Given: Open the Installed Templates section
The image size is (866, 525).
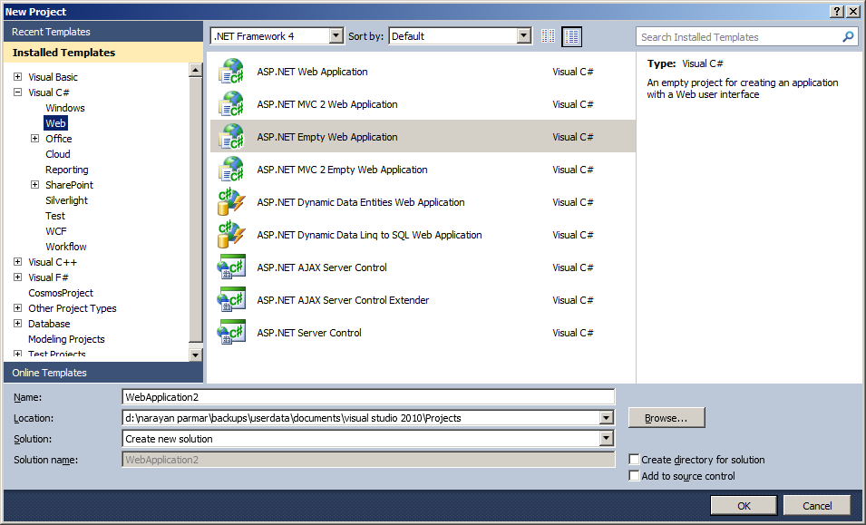Looking at the screenshot, I should click(x=103, y=53).
